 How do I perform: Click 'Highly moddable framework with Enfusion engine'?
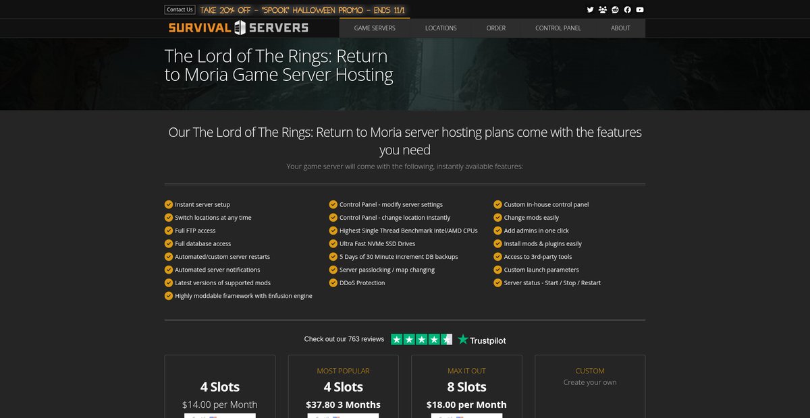(x=244, y=296)
